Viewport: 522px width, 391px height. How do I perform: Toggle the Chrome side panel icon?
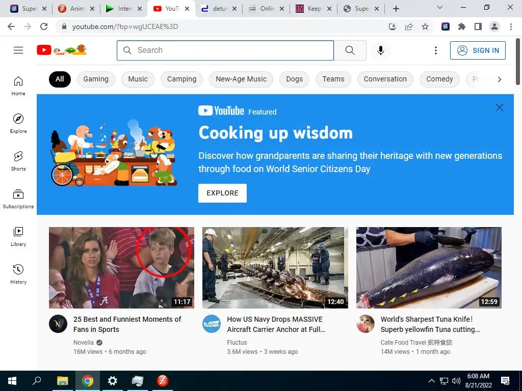(x=478, y=26)
